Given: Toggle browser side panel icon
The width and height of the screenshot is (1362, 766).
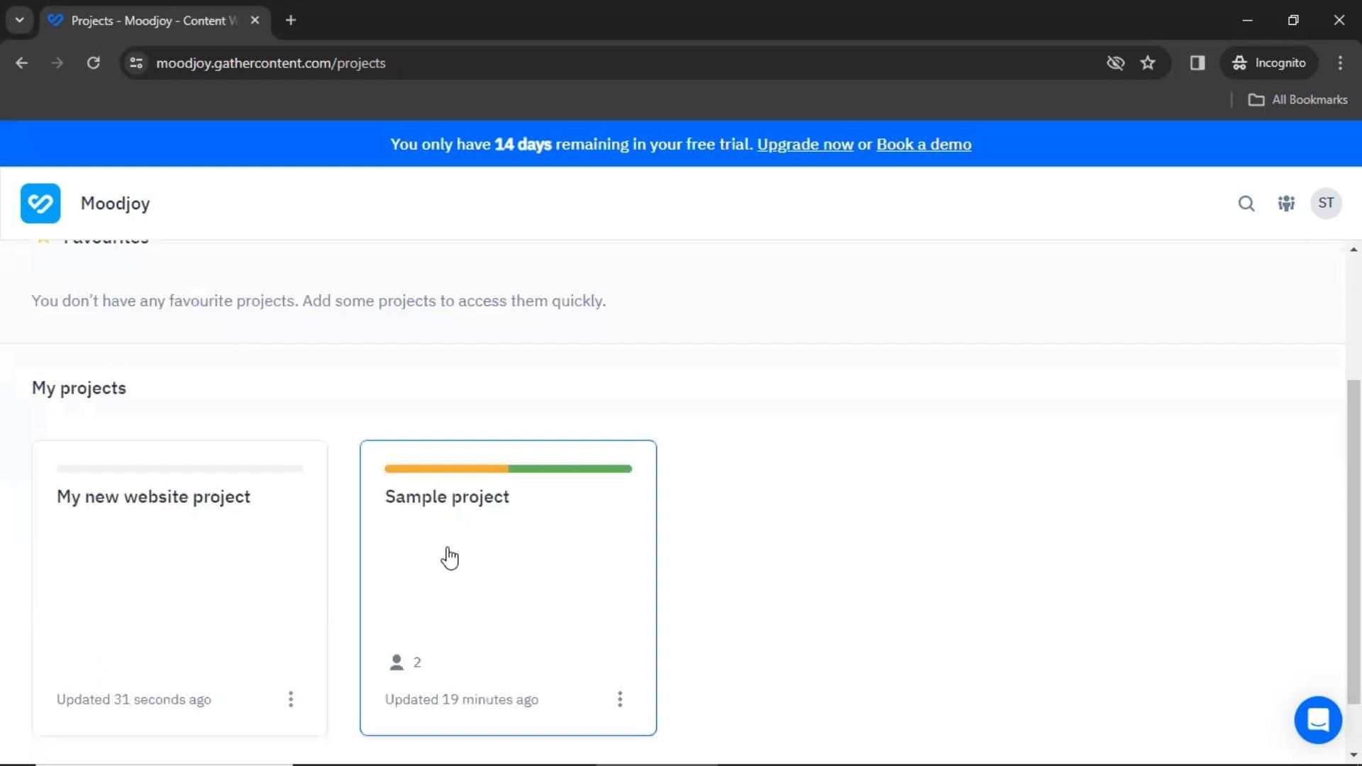Looking at the screenshot, I should [x=1197, y=63].
